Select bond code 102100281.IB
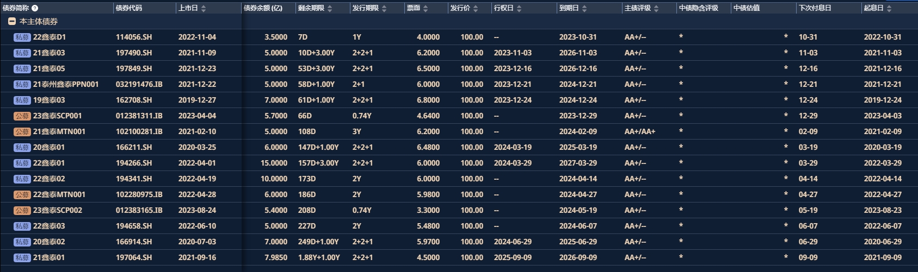Screen dimensions: 918x272 [x=139, y=131]
